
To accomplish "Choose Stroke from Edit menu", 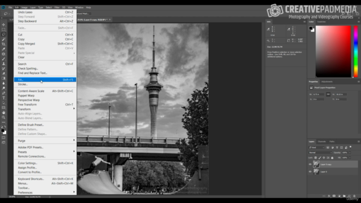I will [45, 84].
